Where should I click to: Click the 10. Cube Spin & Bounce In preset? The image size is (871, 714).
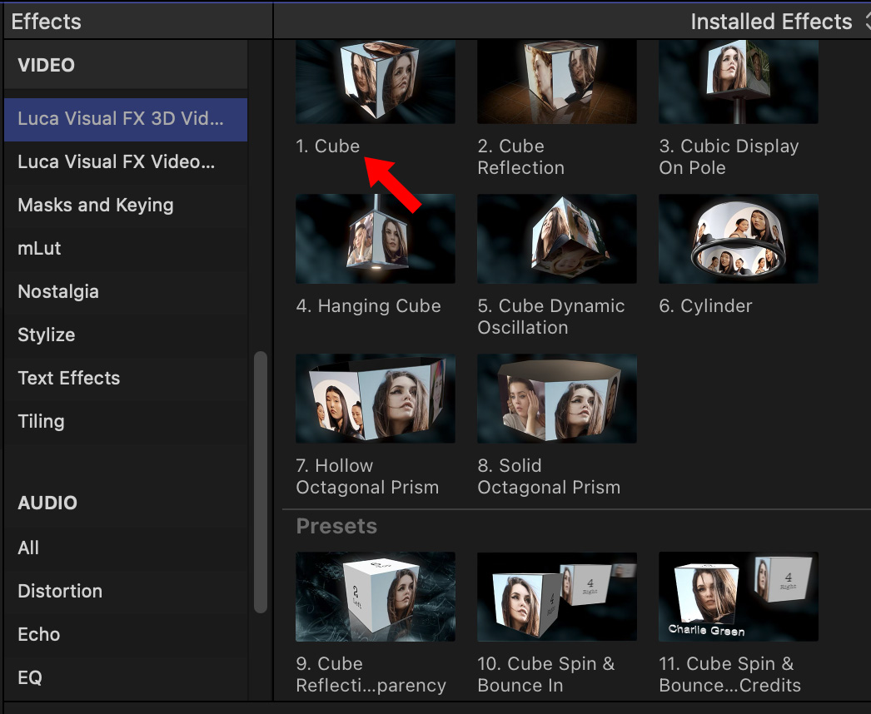[x=556, y=596]
